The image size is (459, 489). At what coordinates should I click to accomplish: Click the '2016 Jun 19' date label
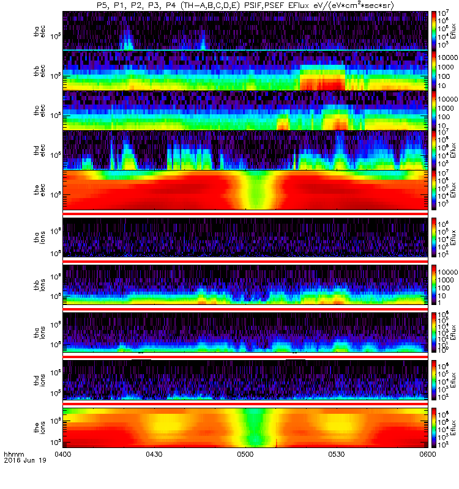(x=25, y=460)
